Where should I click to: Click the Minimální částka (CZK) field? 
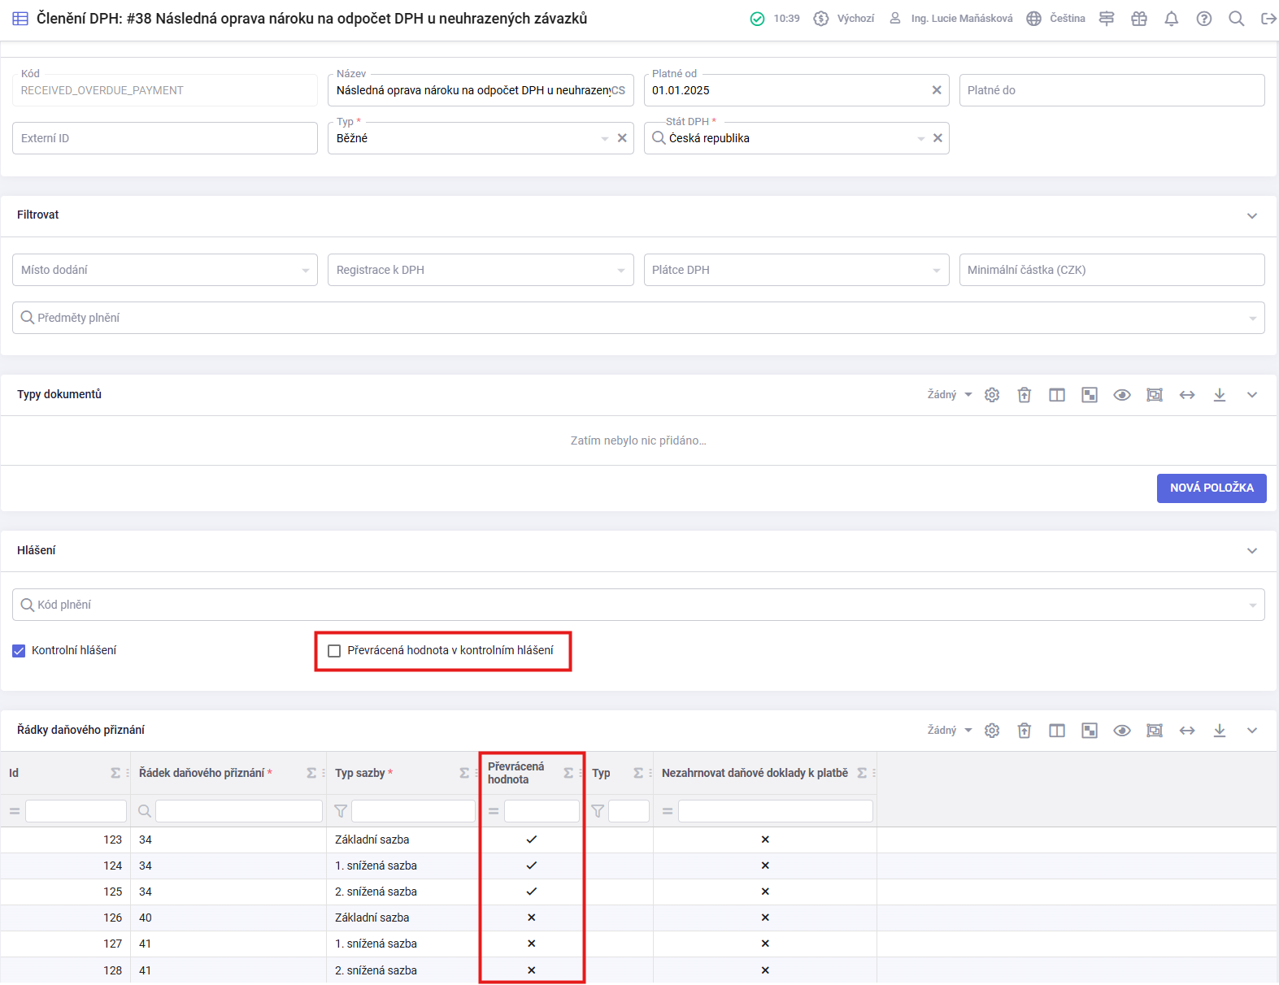pos(1112,270)
